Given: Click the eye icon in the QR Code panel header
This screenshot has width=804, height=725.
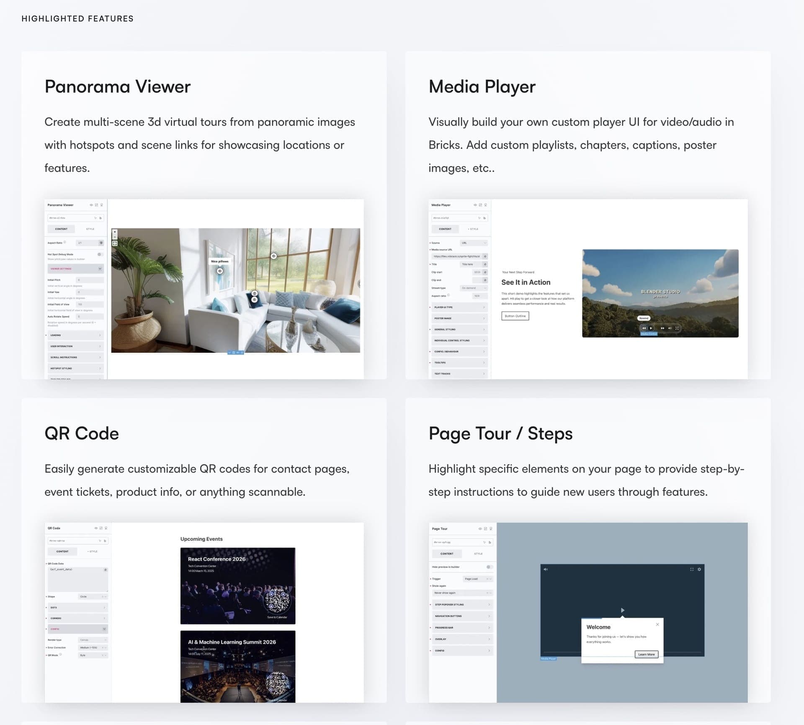Looking at the screenshot, I should 96,528.
